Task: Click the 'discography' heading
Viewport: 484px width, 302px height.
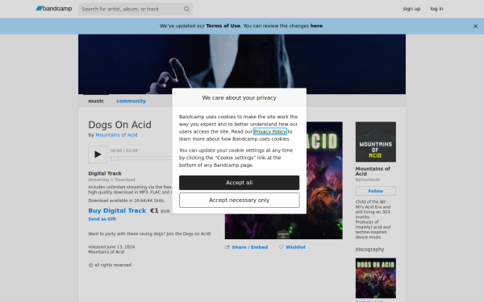Action: click(x=369, y=250)
